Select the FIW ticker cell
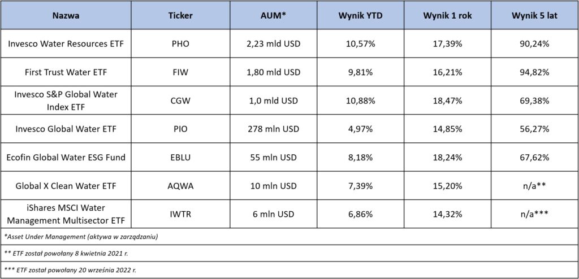 [180, 72]
